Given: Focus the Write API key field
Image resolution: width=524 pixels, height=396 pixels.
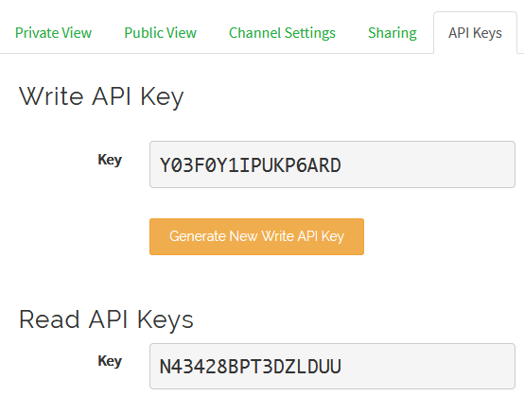Looking at the screenshot, I should (332, 164).
